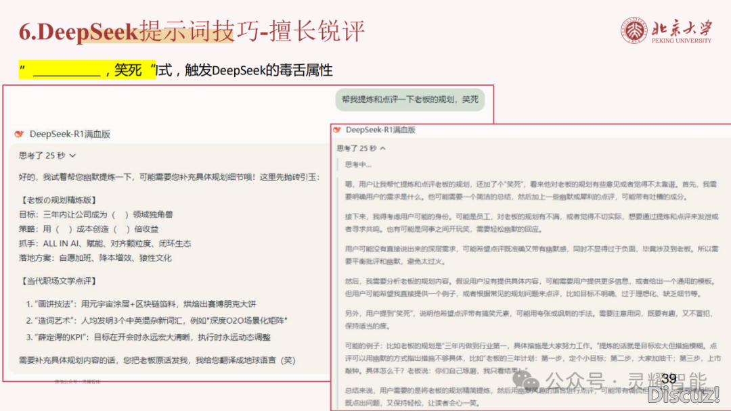Click the DeepSeek whale icon above the collapsed reply
The width and height of the screenshot is (731, 411).
(19, 134)
